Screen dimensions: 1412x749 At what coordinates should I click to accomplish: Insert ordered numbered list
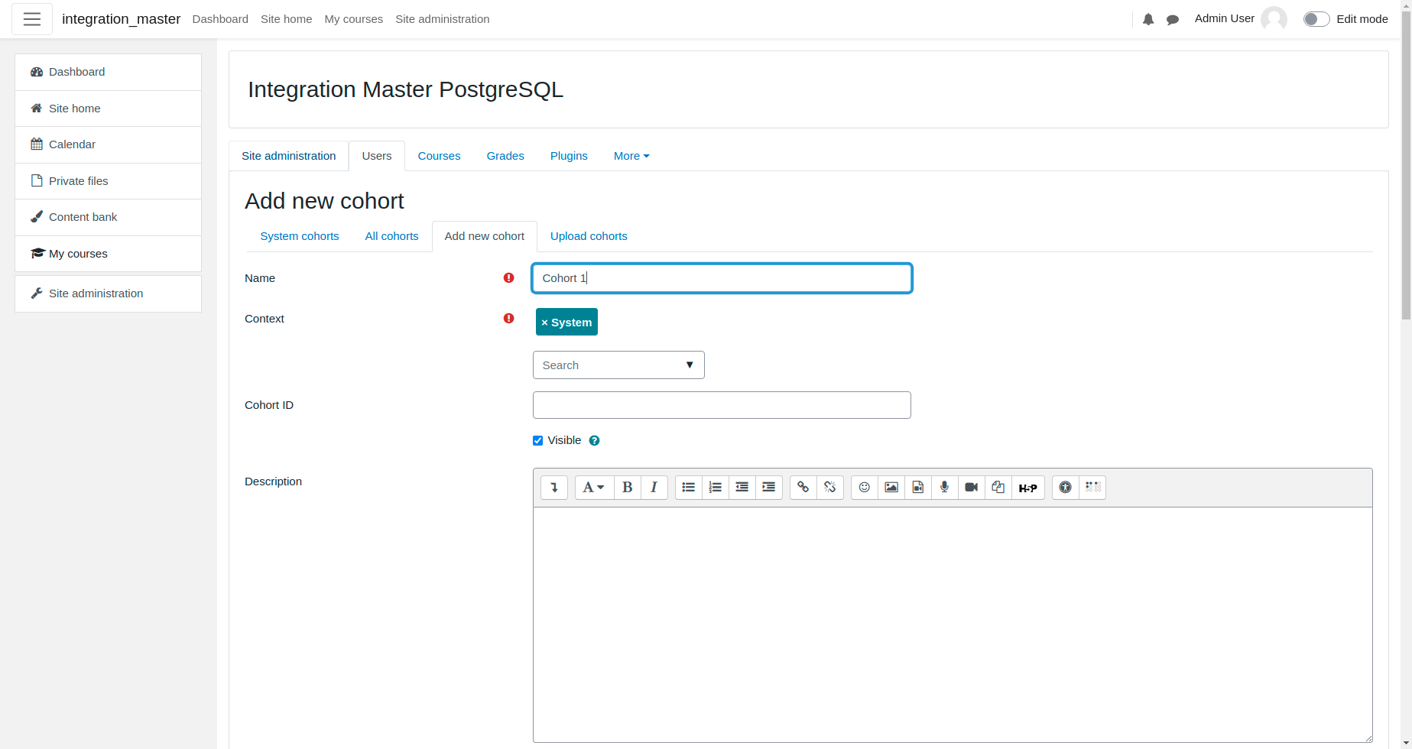715,488
